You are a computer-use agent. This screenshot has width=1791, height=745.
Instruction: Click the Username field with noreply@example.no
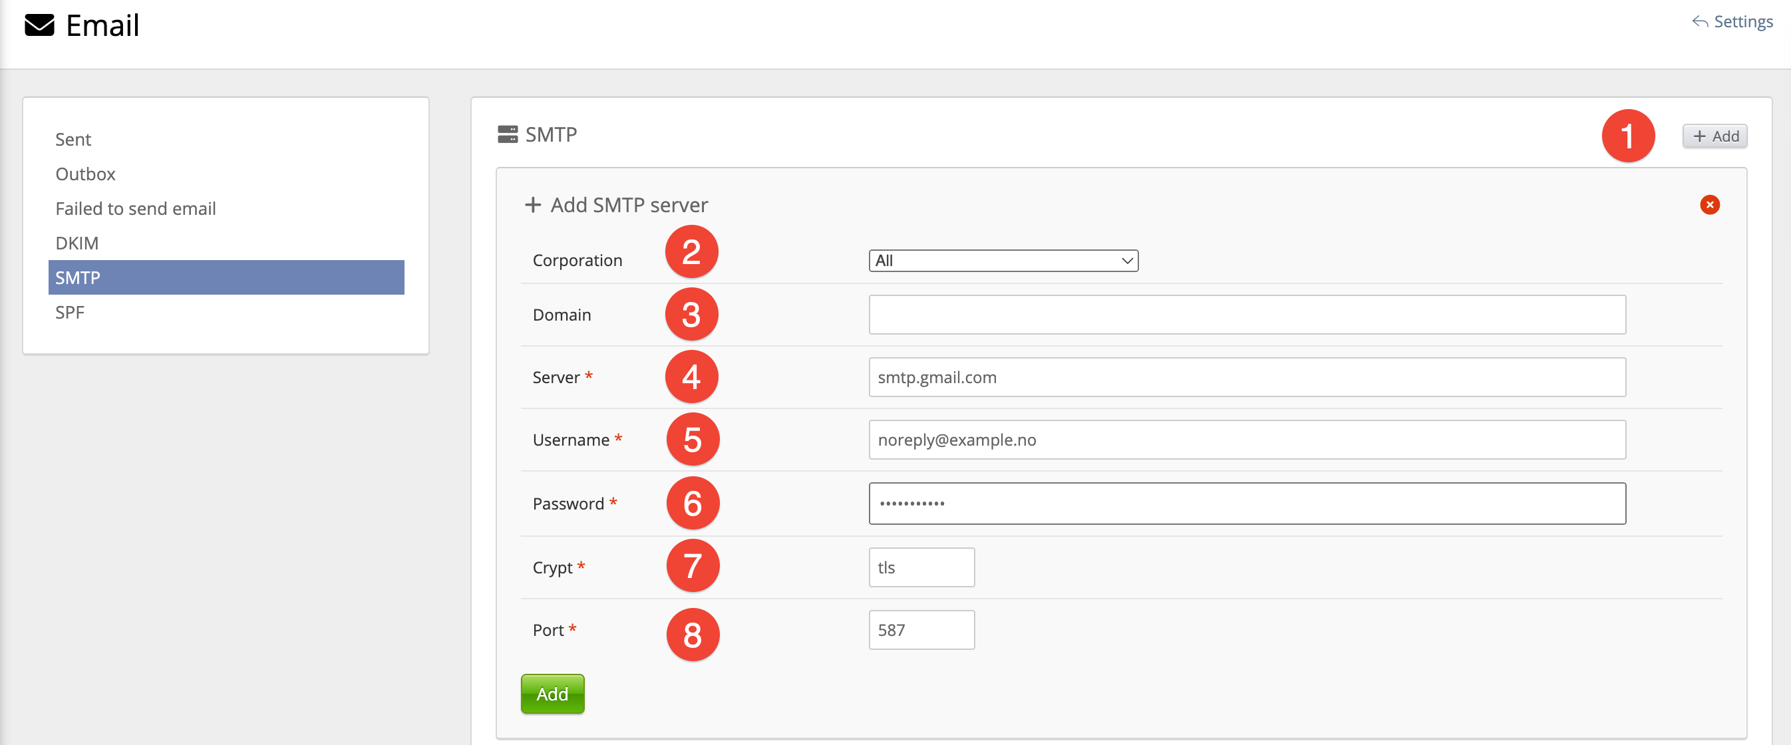tap(1247, 440)
